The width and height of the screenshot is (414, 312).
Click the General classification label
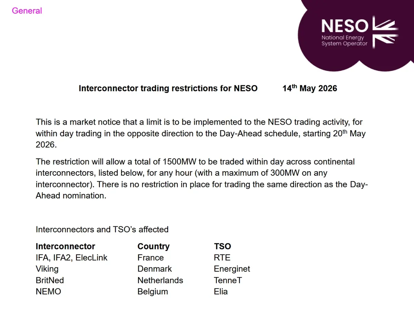point(27,11)
